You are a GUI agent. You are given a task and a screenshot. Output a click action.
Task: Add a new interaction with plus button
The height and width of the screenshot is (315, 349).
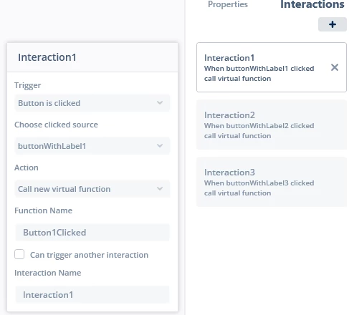pos(333,24)
